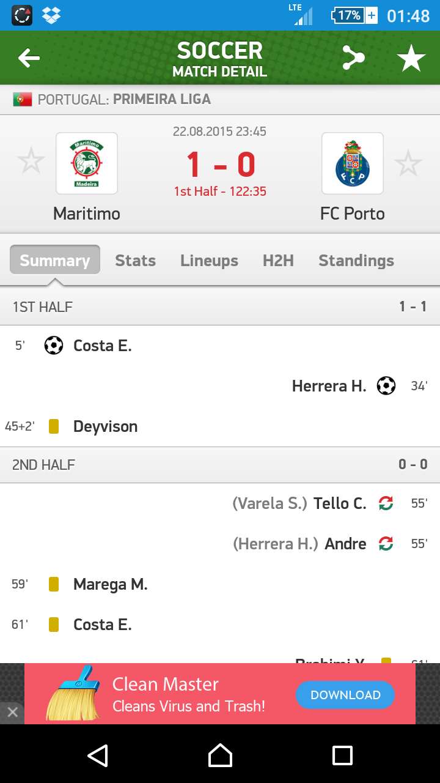Close the Clean Master ad banner
440x783 pixels.
(12, 713)
